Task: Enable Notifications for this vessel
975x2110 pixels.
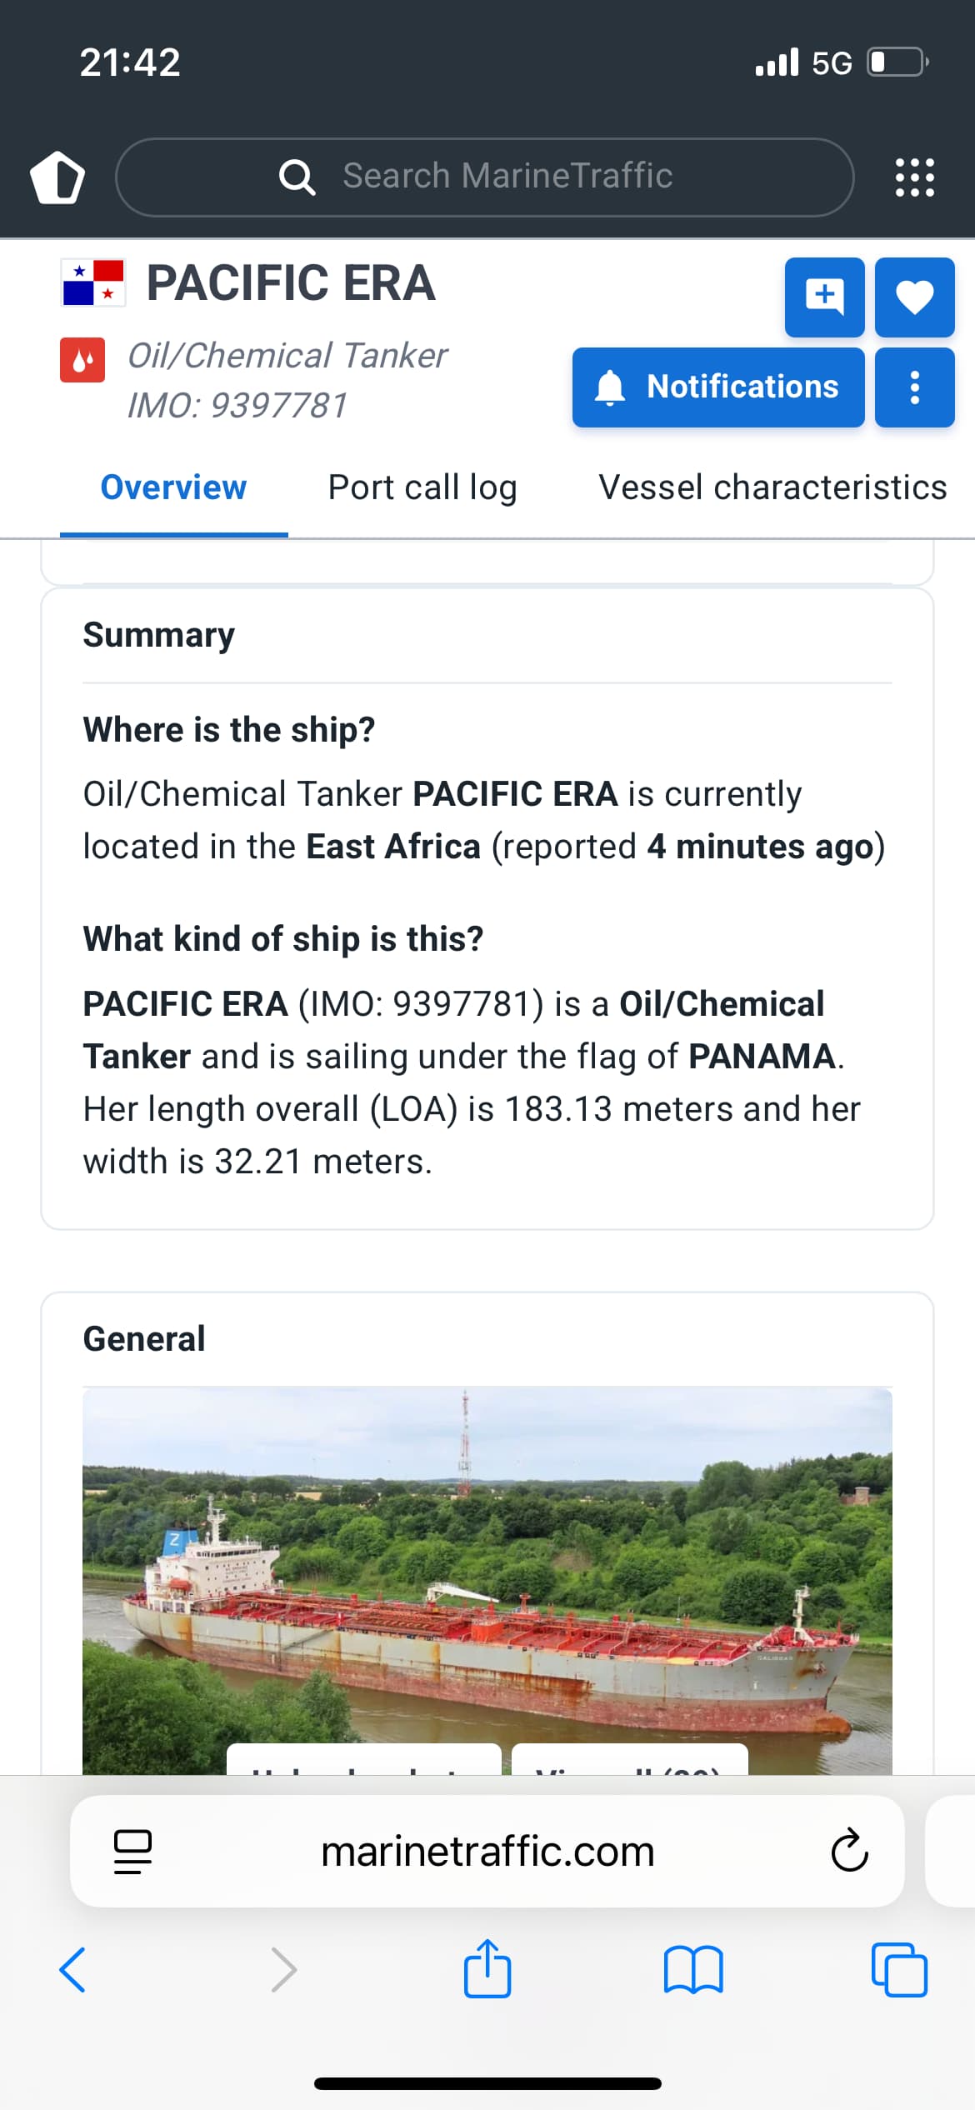Action: 717,387
